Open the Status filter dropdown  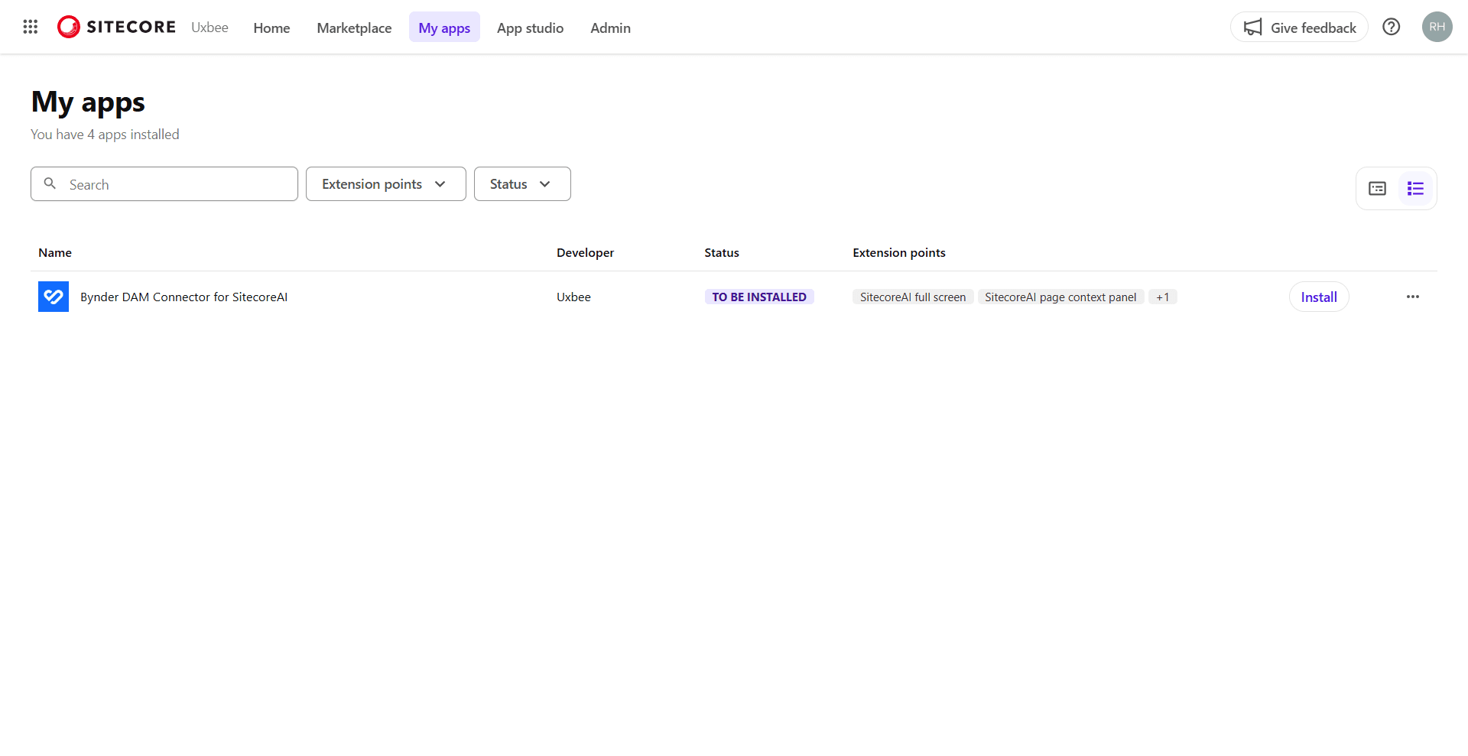(521, 183)
